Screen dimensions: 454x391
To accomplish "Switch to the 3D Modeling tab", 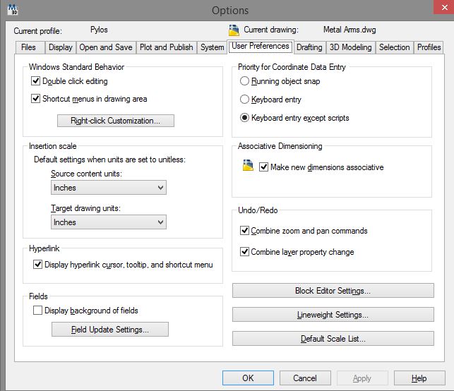I will (x=351, y=47).
